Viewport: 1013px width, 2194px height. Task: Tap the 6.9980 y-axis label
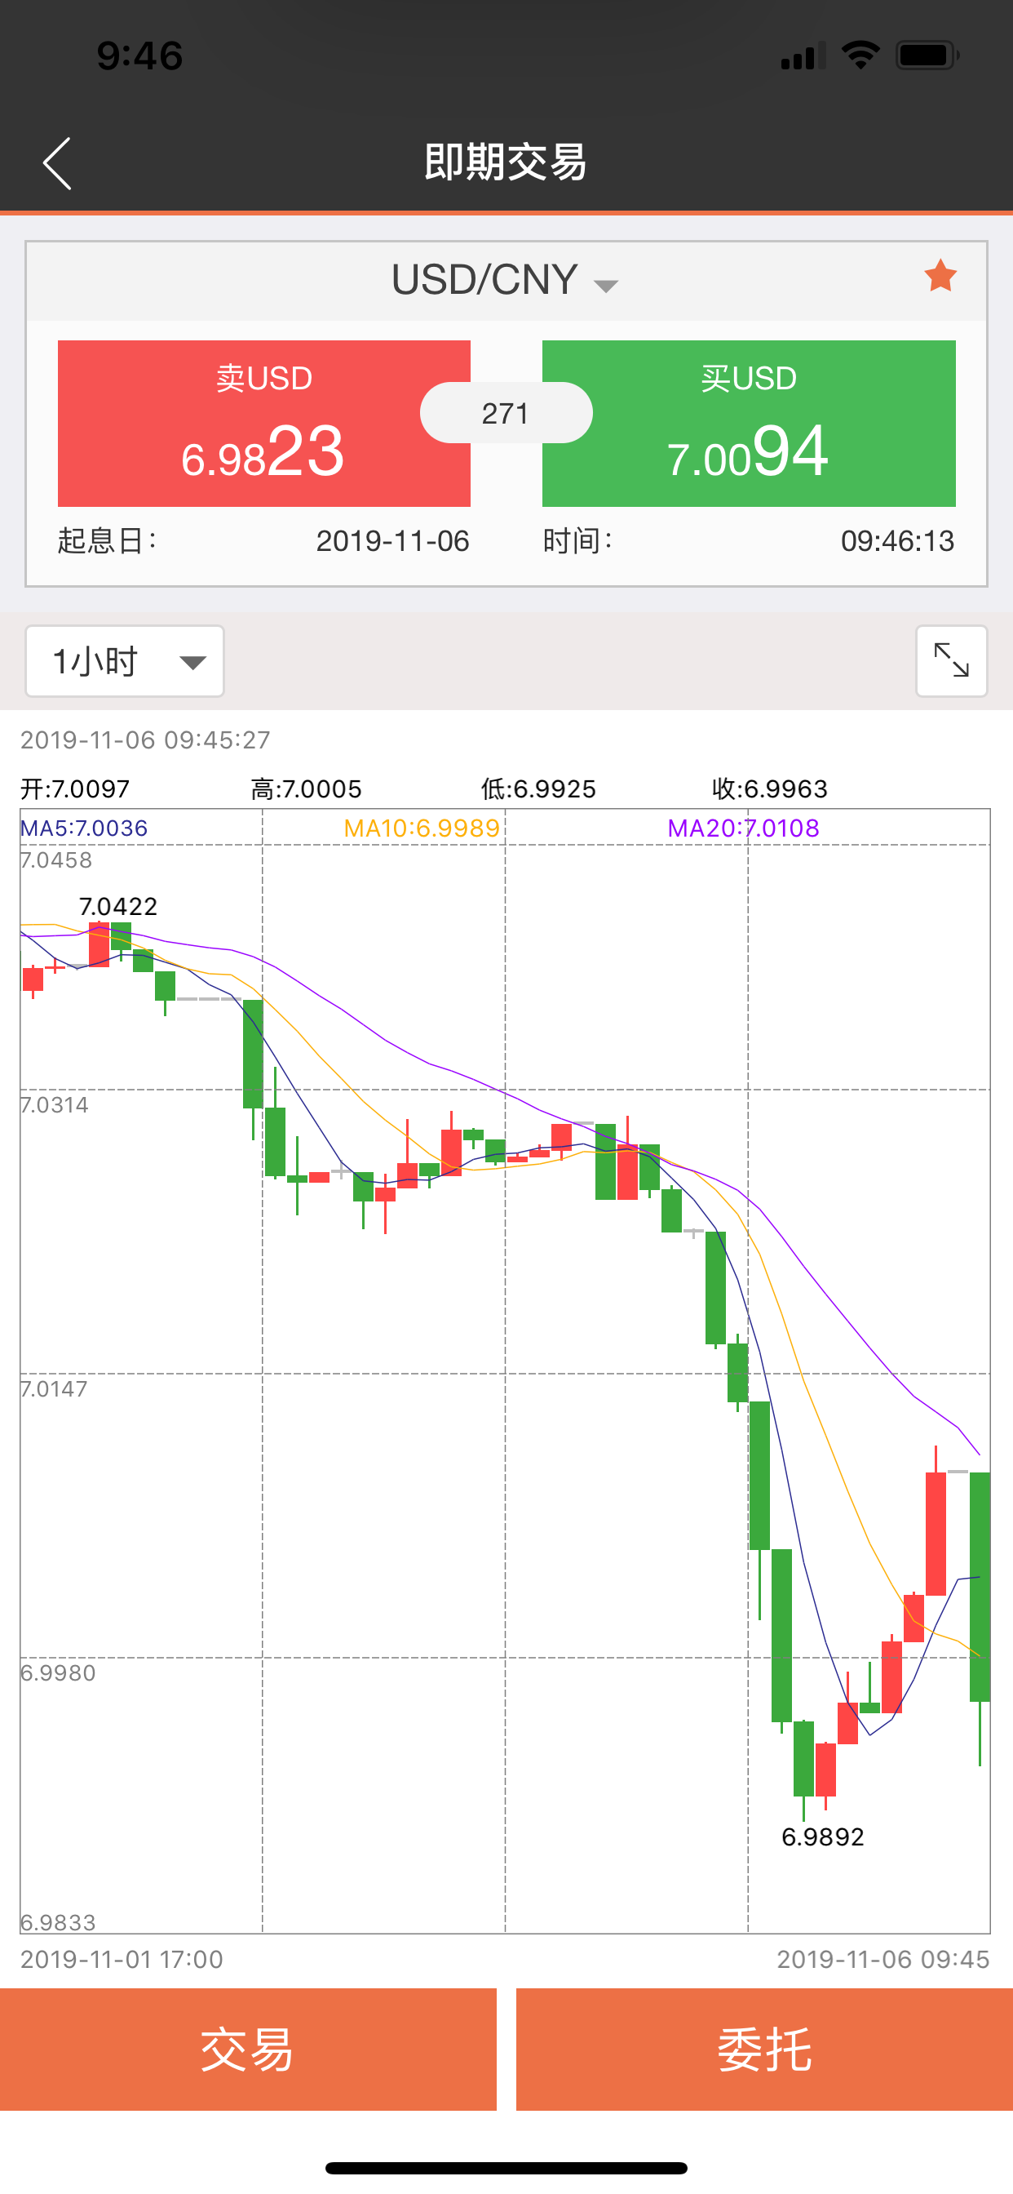click(58, 1673)
